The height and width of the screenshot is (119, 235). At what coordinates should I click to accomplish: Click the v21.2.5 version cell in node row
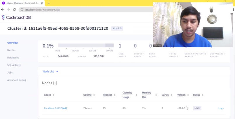[181, 108]
